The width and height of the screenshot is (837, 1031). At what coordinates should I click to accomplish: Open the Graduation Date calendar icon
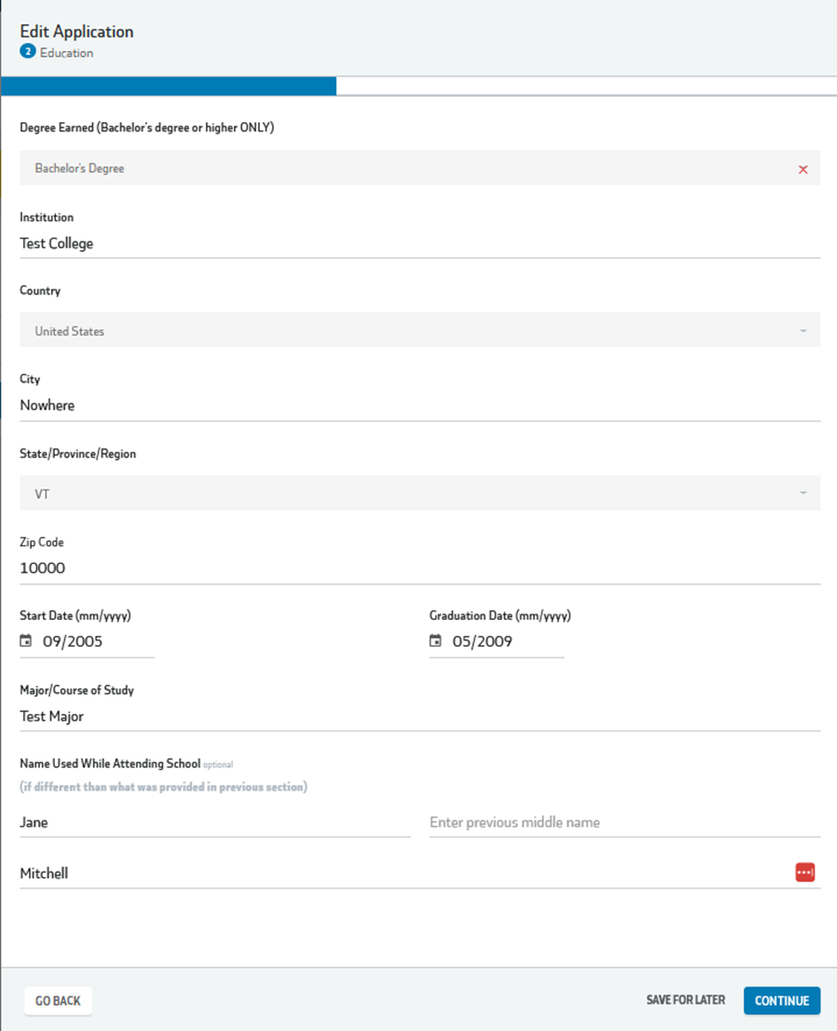coord(435,641)
